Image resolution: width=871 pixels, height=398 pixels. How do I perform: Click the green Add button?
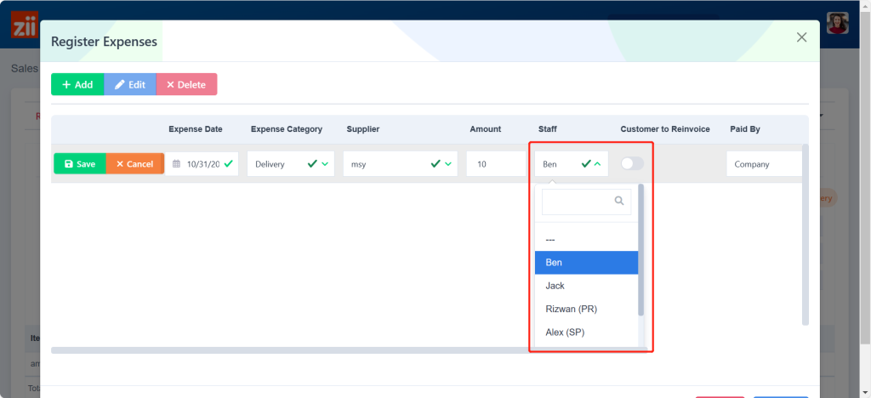77,84
